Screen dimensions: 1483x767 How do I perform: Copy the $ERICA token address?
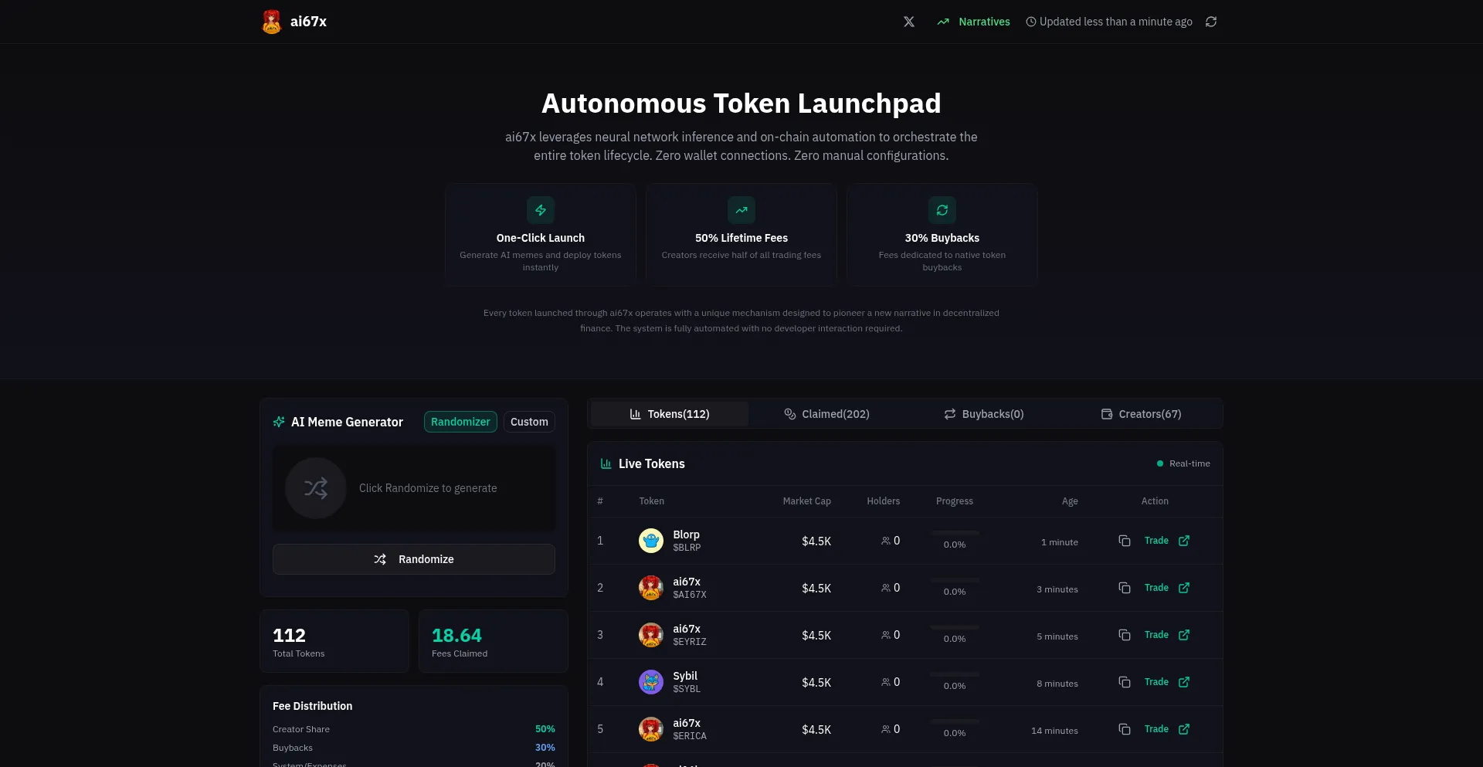pyautogui.click(x=1125, y=729)
